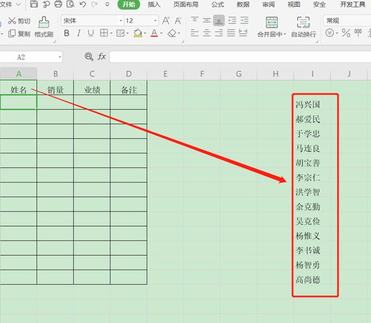
Task: Click the clear format eraser icon
Action: [172, 33]
